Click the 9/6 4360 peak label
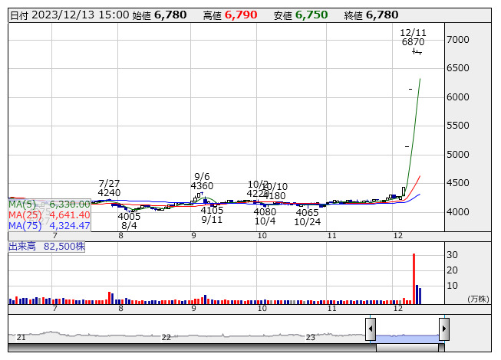Image resolution: width=501 pixels, height=360 pixels. click(203, 181)
